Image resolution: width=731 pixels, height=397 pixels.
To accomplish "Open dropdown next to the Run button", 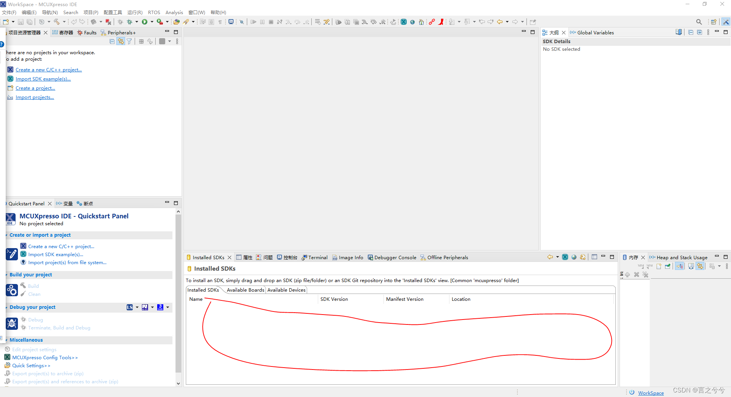I will [152, 22].
